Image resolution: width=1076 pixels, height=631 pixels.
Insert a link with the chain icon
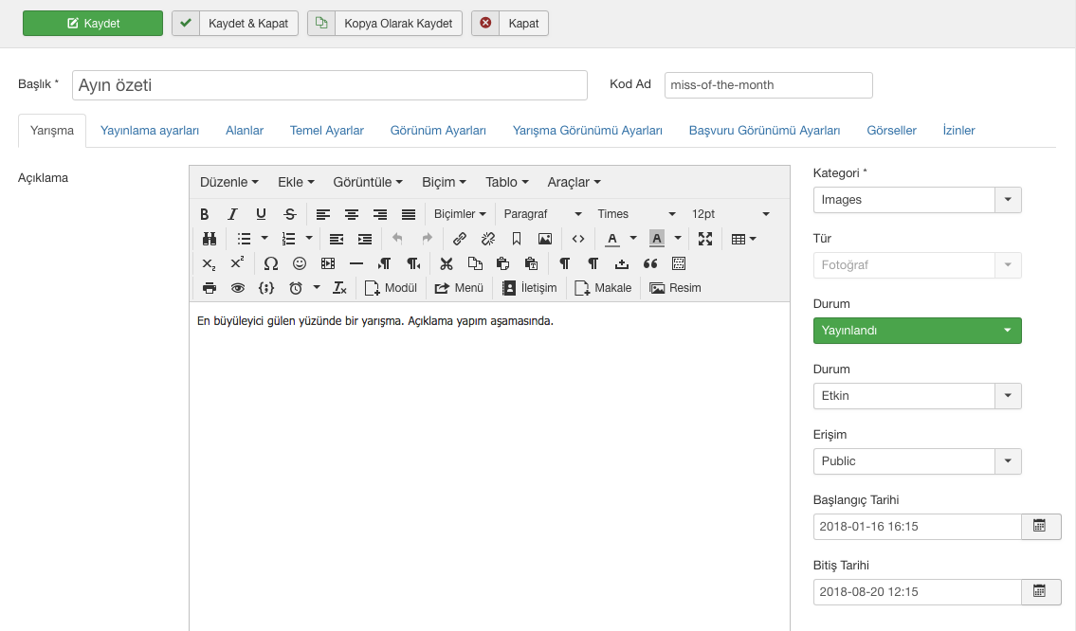point(460,239)
